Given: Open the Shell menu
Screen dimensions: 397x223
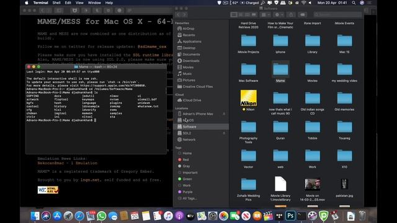Looking at the screenshot, I should coord(56,2).
